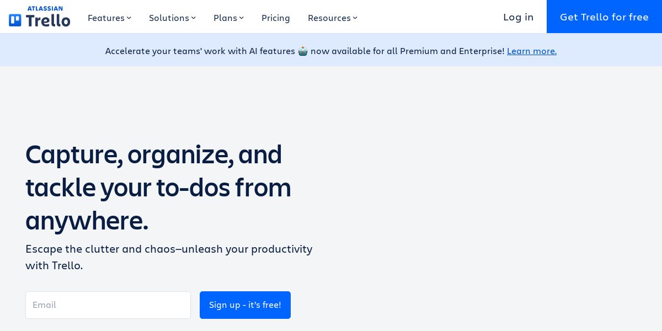Click the Log in link
This screenshot has height=331, width=662.
coord(518,17)
